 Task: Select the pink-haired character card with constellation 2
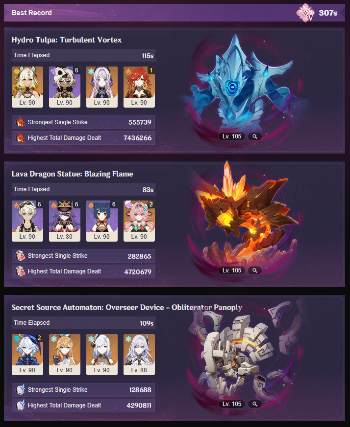coord(139,221)
